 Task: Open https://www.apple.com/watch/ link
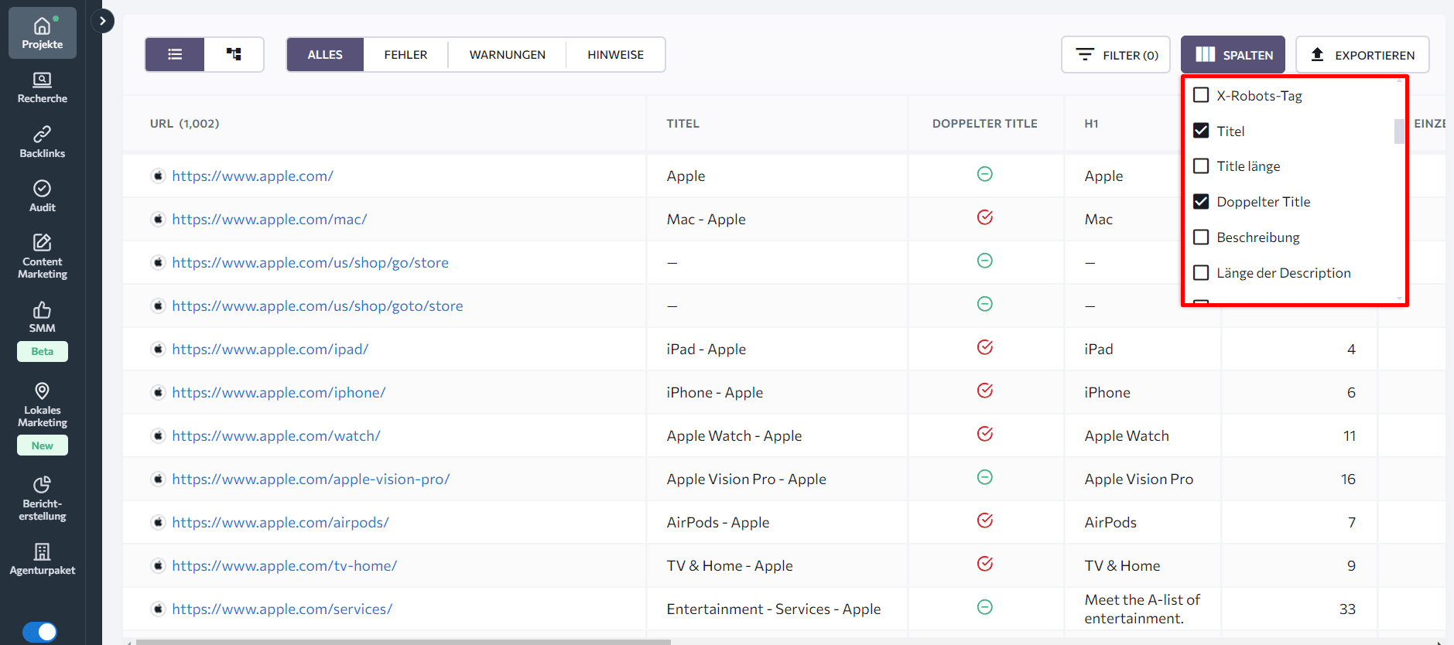click(276, 435)
